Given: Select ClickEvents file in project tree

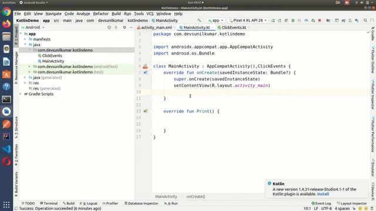Looking at the screenshot, I should coord(52,56).
